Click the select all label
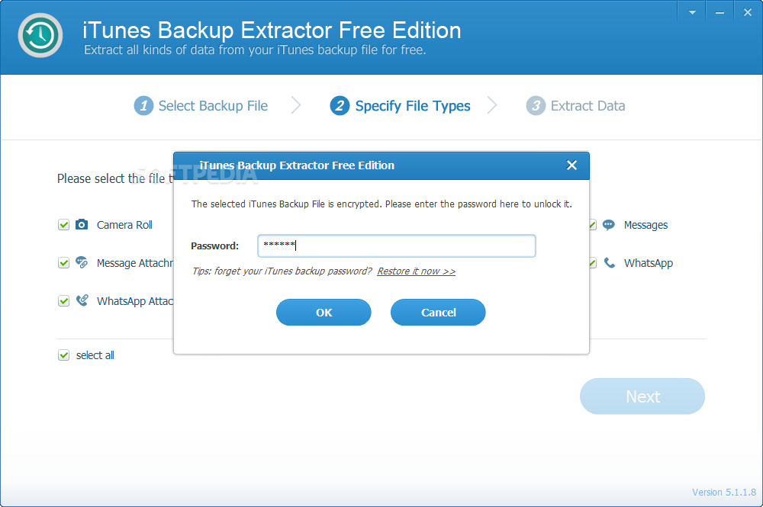Image resolution: width=763 pixels, height=507 pixels. (x=95, y=355)
